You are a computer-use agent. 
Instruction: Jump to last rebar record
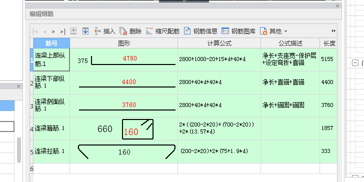click(62, 31)
